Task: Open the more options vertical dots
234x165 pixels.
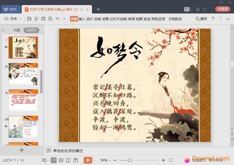Action: coord(220,19)
